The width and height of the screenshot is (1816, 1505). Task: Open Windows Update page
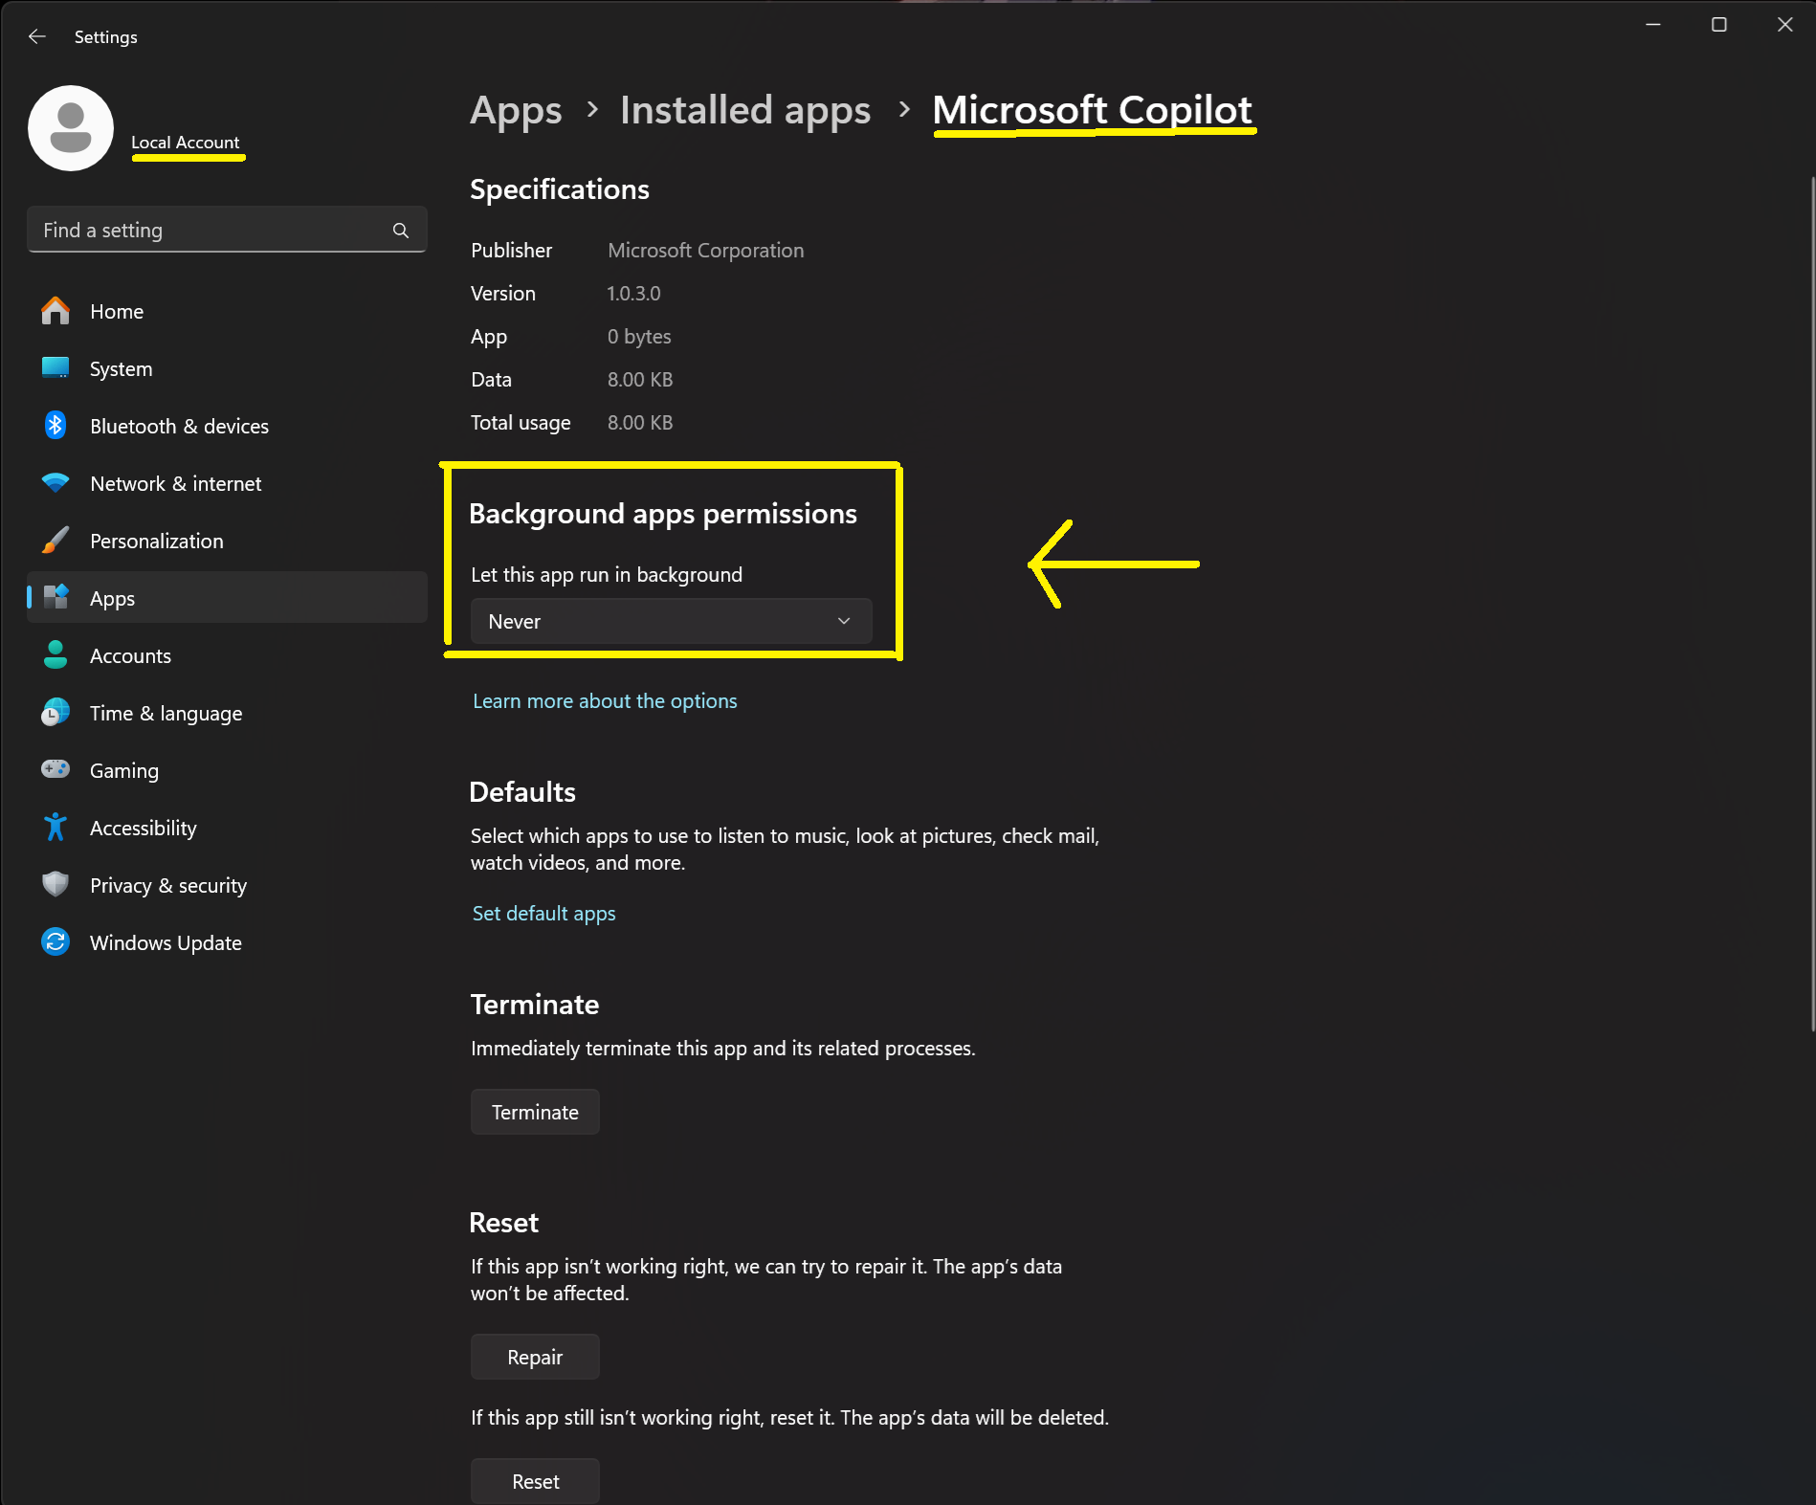[x=227, y=942]
